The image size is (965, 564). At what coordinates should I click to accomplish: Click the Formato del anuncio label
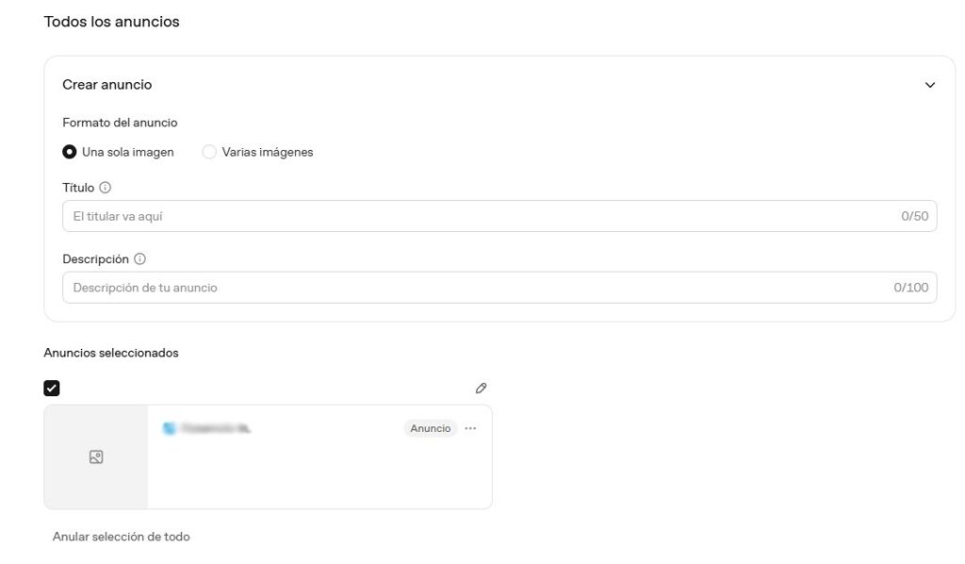tap(120, 123)
